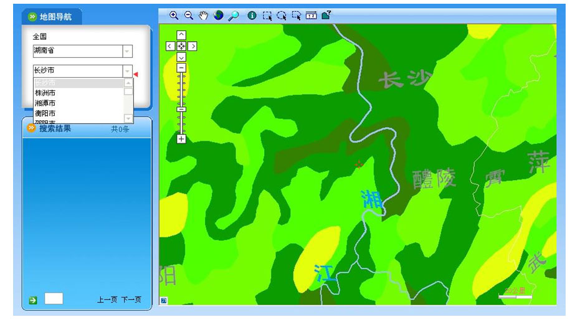Activate the pan hand tool

[204, 16]
